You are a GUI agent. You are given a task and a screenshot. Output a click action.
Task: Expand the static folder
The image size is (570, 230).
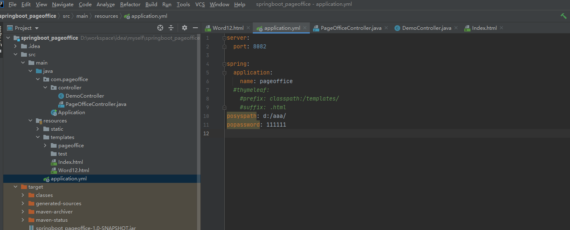click(x=38, y=129)
